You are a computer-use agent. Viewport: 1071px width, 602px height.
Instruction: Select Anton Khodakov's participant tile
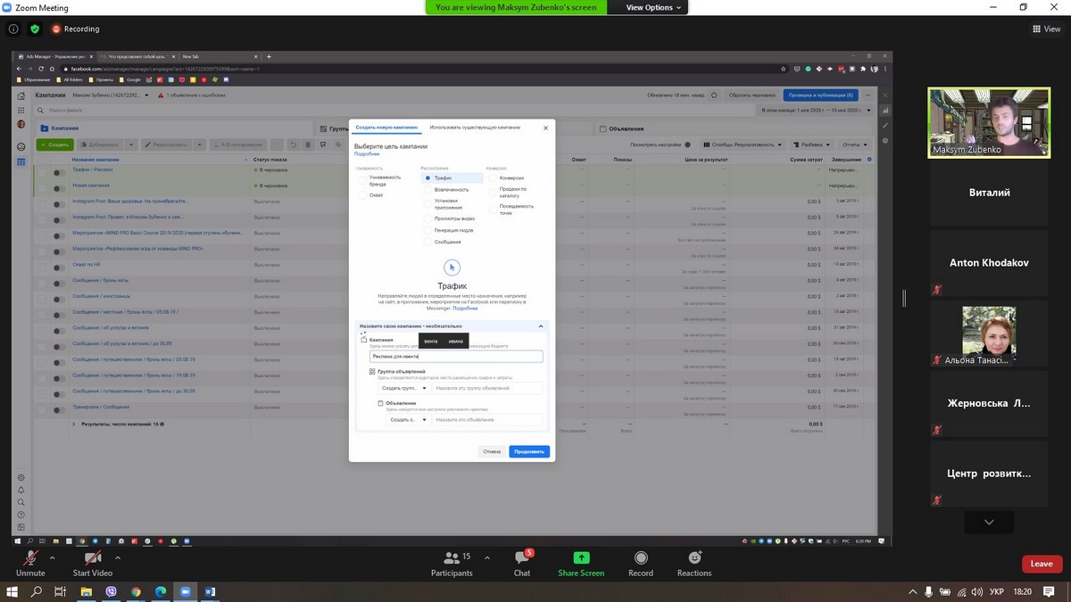pos(989,263)
